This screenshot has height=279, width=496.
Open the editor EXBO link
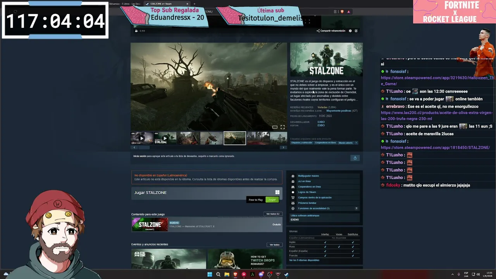pos(321,126)
